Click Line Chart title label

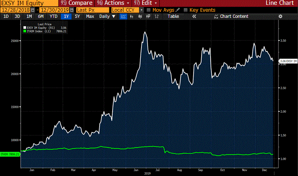click(280, 3)
